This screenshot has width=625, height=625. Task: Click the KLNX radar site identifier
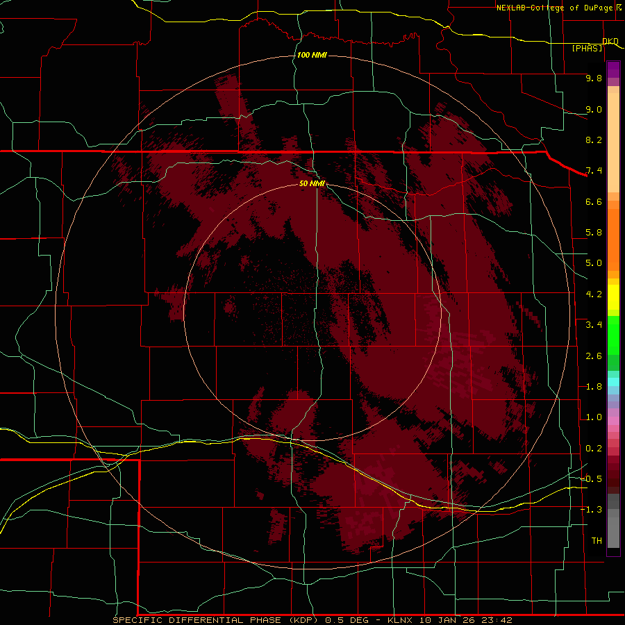[400, 620]
